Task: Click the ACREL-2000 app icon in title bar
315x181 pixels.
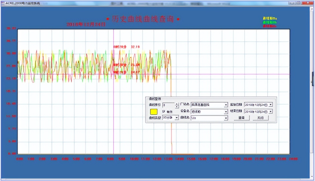Action: coord(3,3)
